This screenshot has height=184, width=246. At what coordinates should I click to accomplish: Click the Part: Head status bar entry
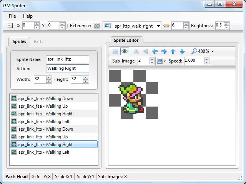click(x=17, y=177)
